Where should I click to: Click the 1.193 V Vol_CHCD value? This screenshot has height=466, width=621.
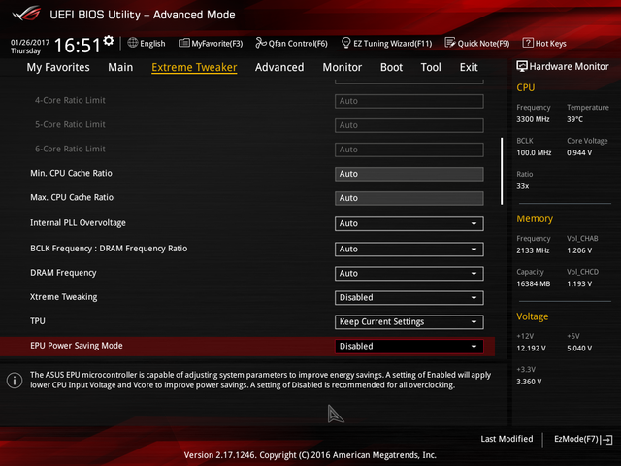(x=579, y=284)
